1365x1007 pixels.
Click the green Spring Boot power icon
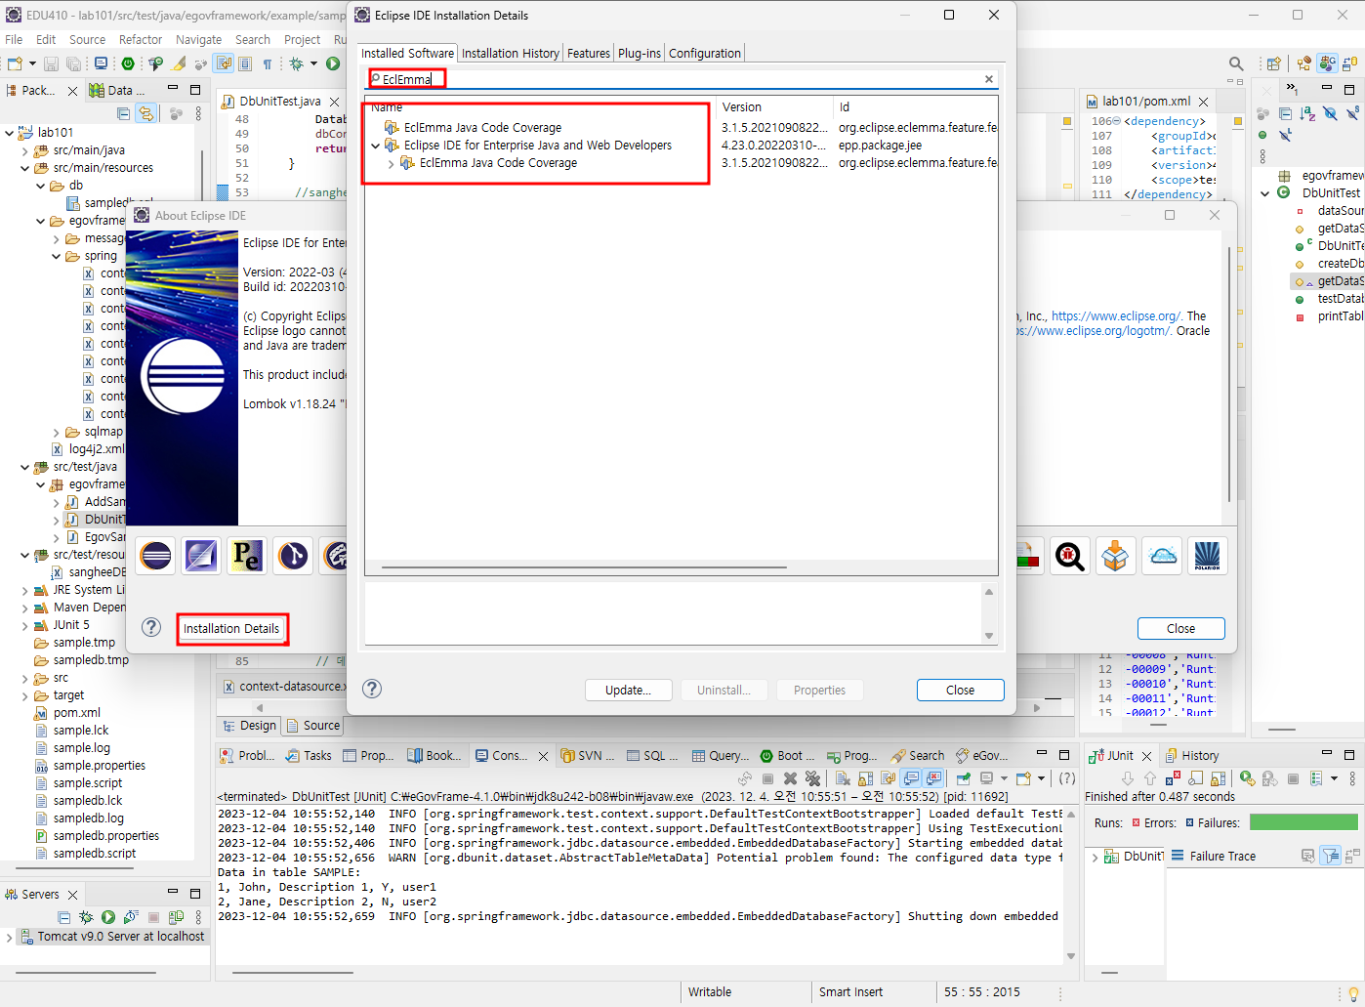click(128, 63)
